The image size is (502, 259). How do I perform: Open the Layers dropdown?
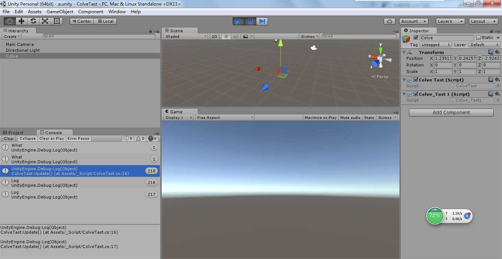click(x=450, y=21)
